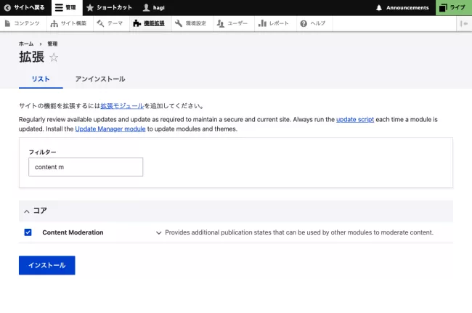Click the Content document icon

point(7,23)
